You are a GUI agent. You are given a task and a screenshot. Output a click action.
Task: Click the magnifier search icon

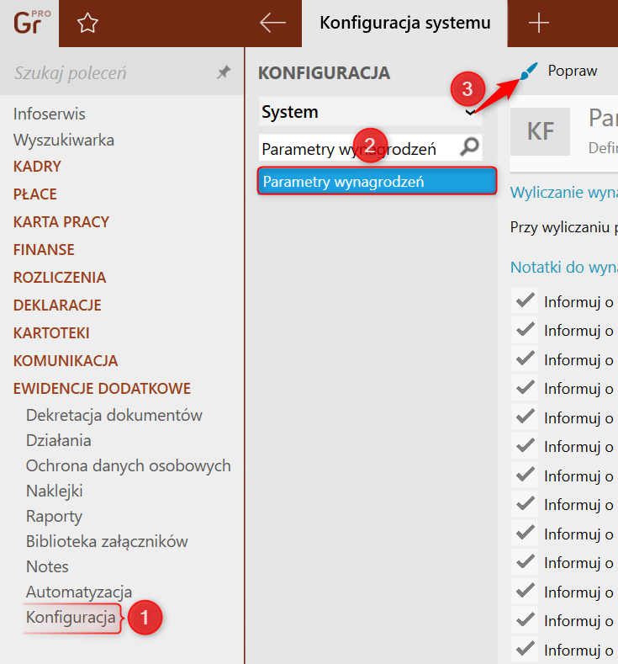(470, 148)
